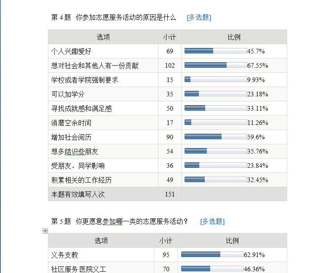The height and width of the screenshot is (273, 333).
Task: Click the 67.55% progress bar
Action: 216,66
